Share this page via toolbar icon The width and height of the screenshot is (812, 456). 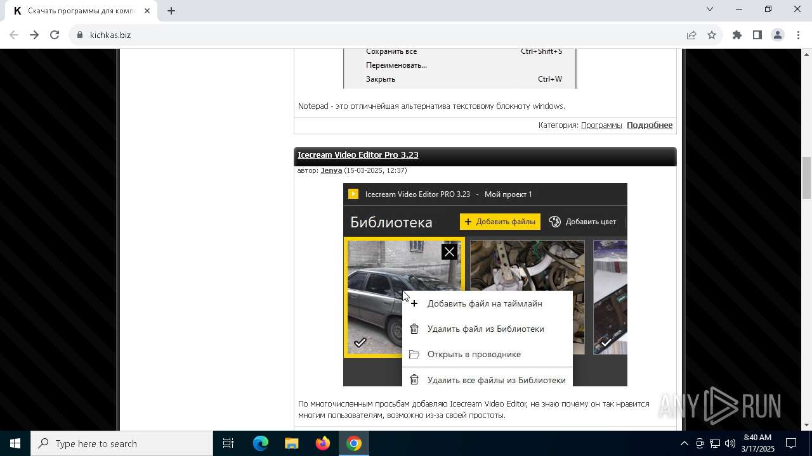(x=691, y=35)
